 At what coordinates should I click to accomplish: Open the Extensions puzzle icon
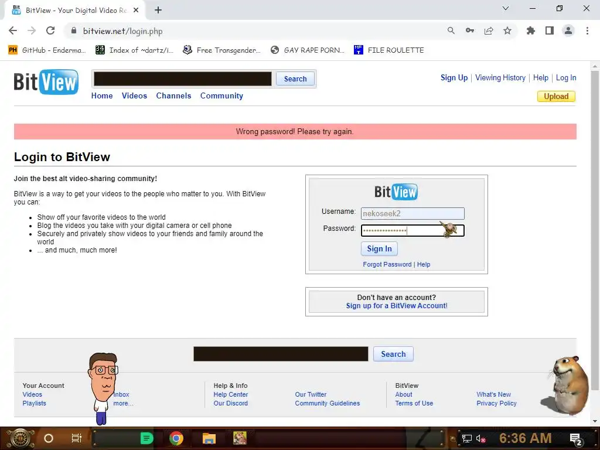coord(531,30)
